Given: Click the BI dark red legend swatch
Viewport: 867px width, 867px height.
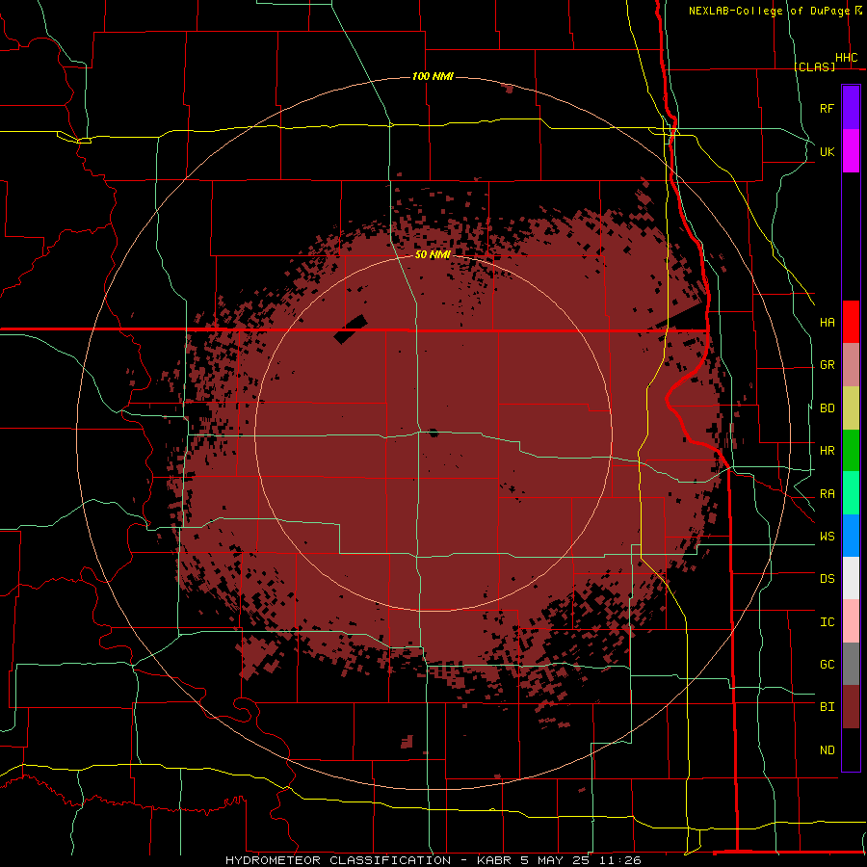Looking at the screenshot, I should 851,707.
